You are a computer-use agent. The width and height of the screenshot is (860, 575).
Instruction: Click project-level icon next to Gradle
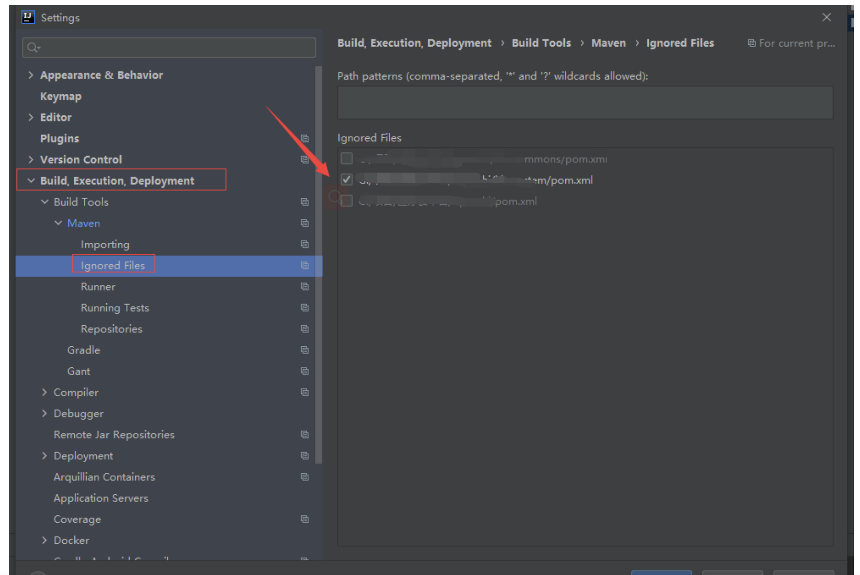[x=304, y=350]
